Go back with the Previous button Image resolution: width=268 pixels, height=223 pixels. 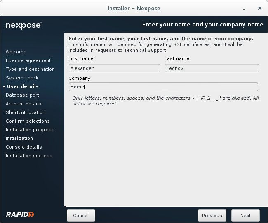tap(212, 216)
